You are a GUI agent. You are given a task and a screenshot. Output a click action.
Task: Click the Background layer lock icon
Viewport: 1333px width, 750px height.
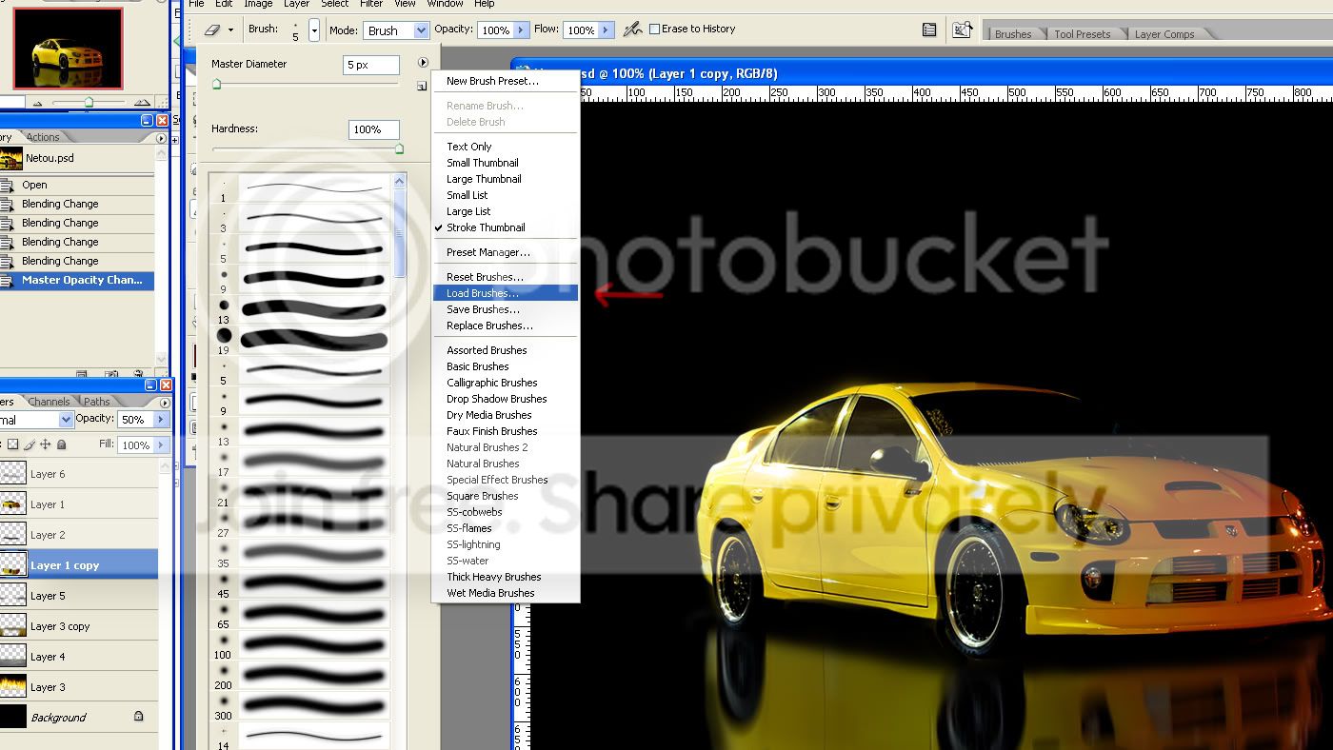(x=138, y=717)
